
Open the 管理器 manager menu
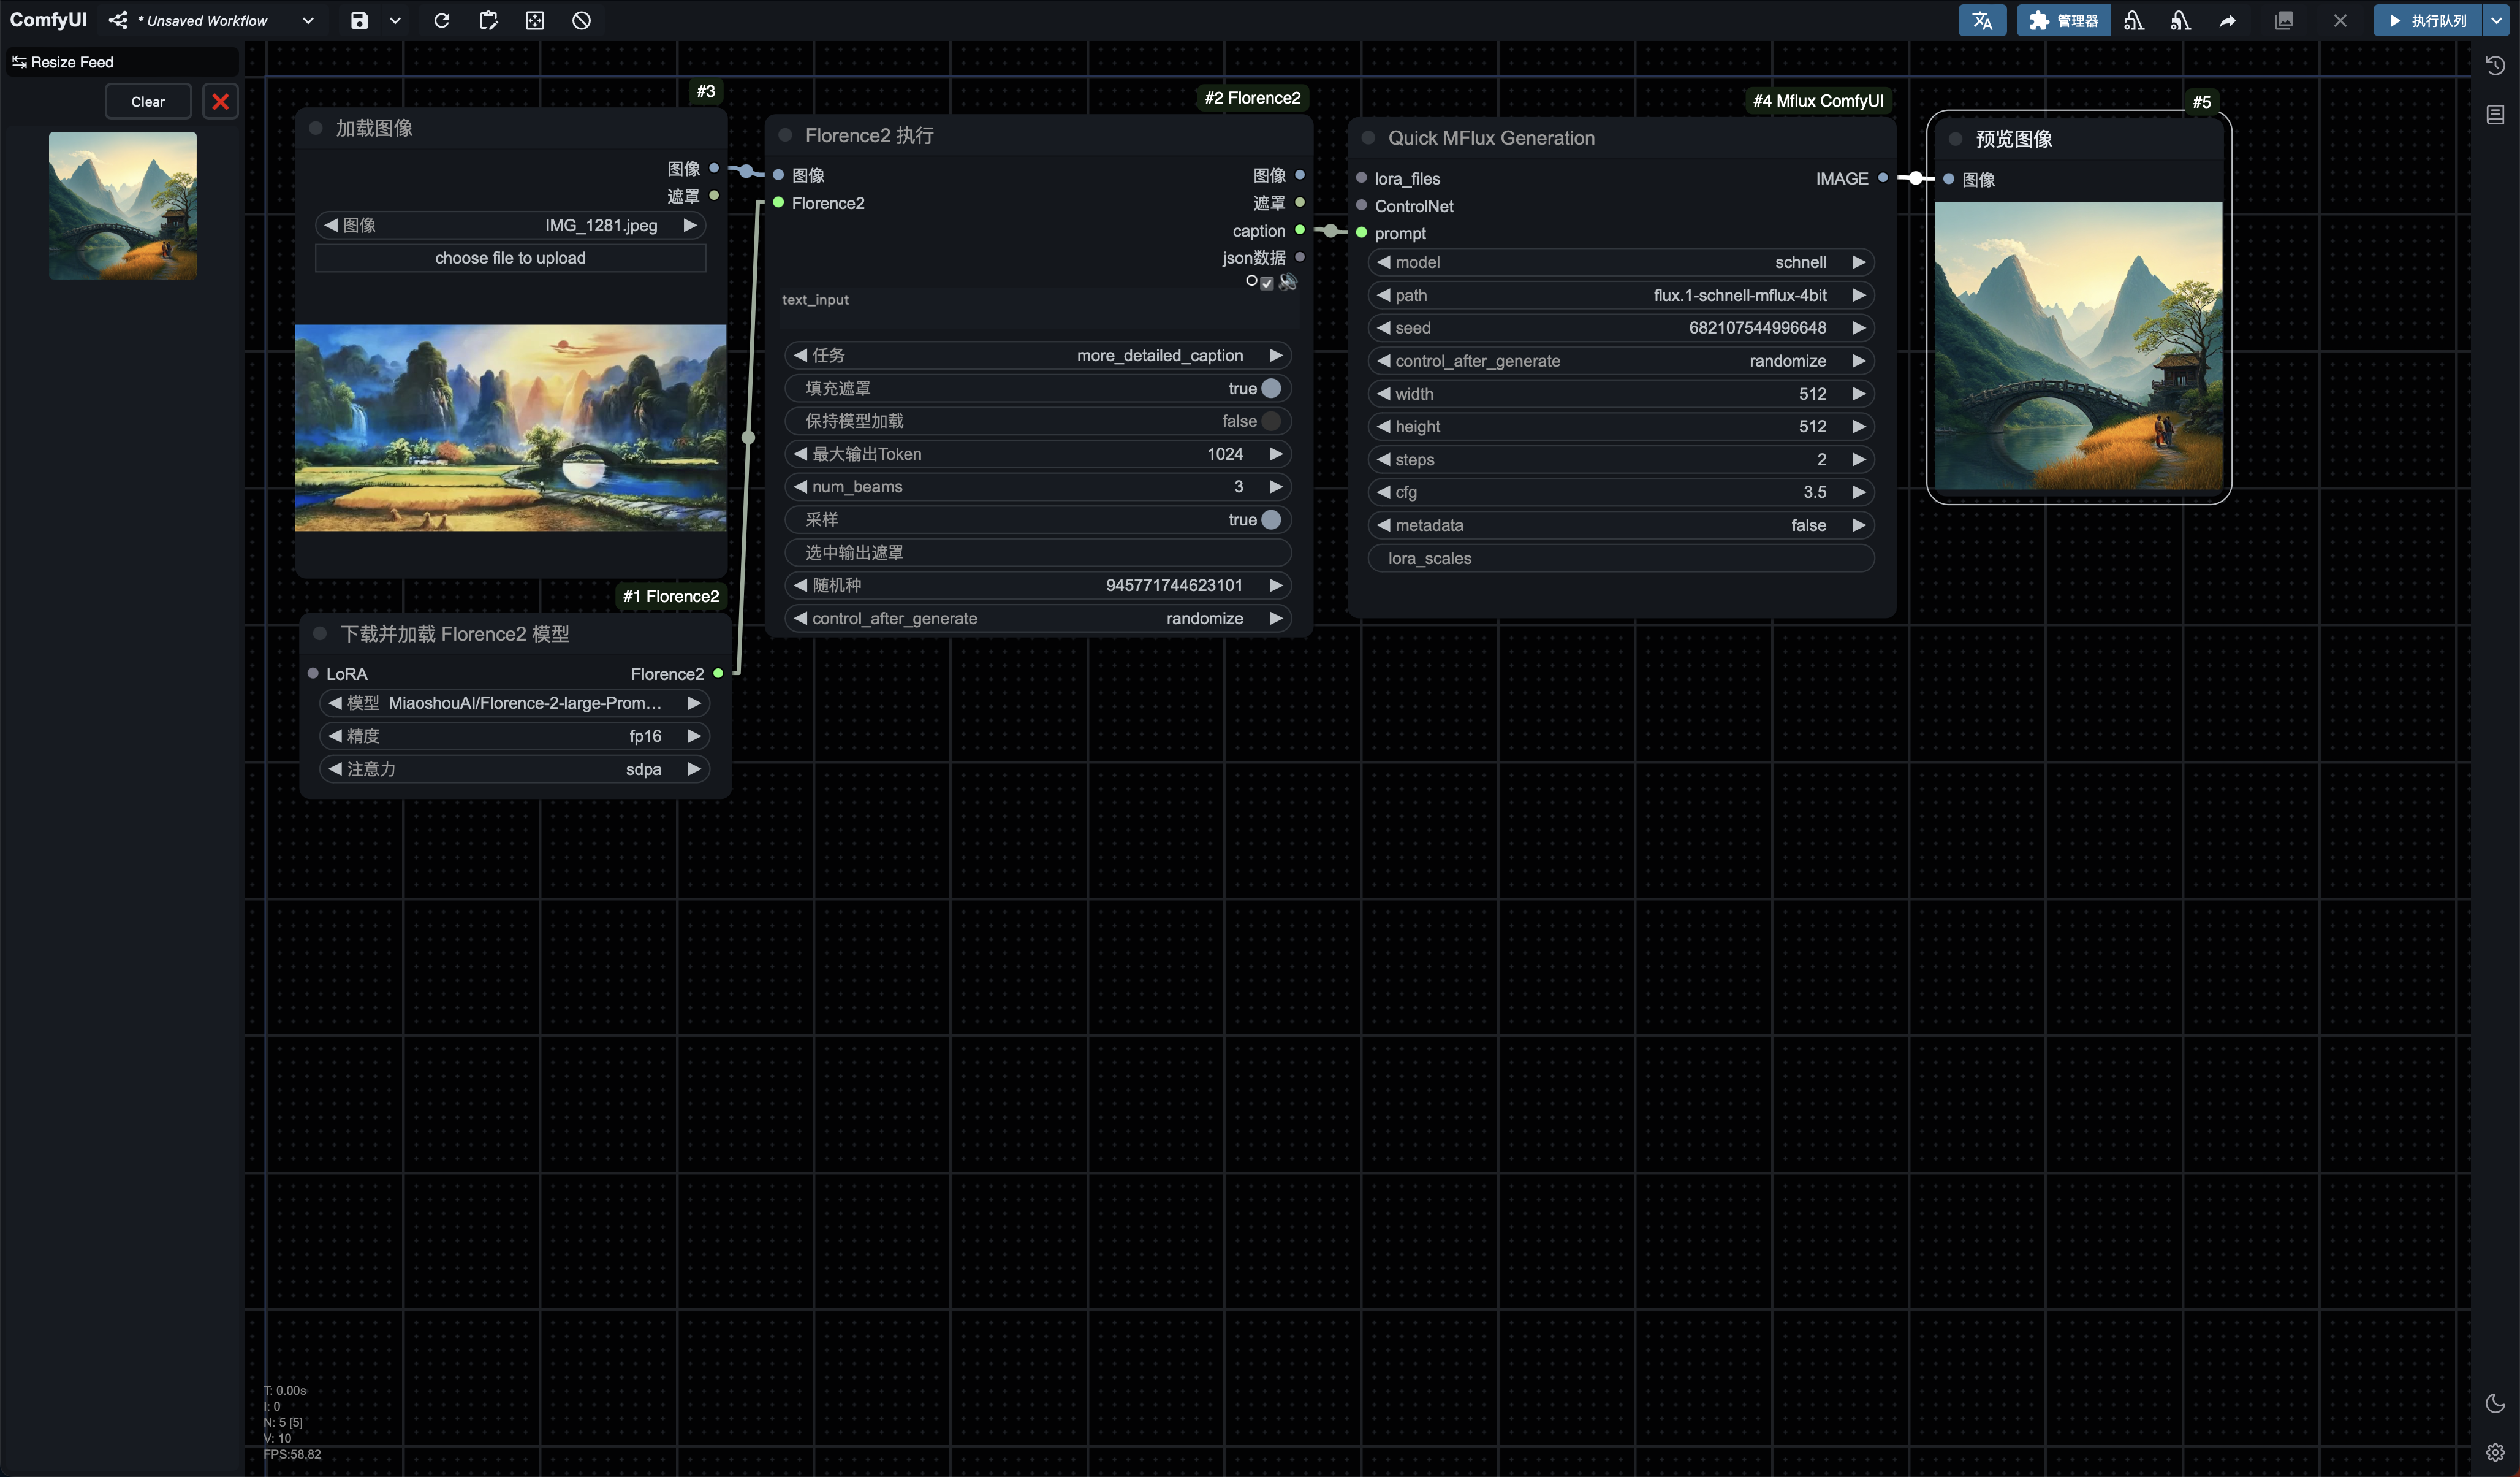[x=2063, y=20]
